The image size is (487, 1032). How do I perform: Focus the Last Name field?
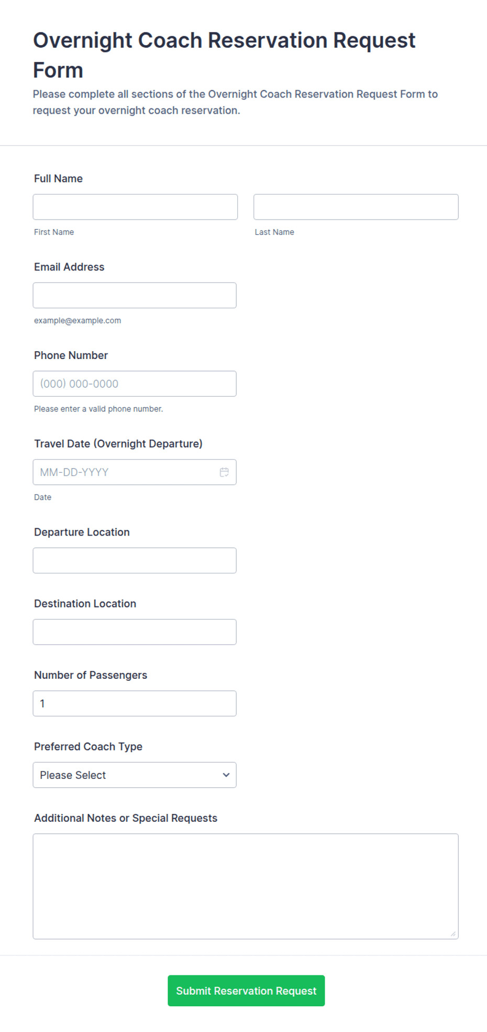[356, 207]
